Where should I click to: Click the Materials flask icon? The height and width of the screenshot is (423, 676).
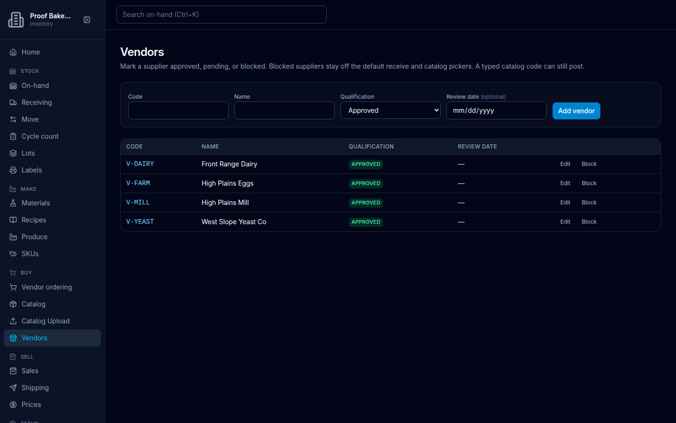[13, 203]
